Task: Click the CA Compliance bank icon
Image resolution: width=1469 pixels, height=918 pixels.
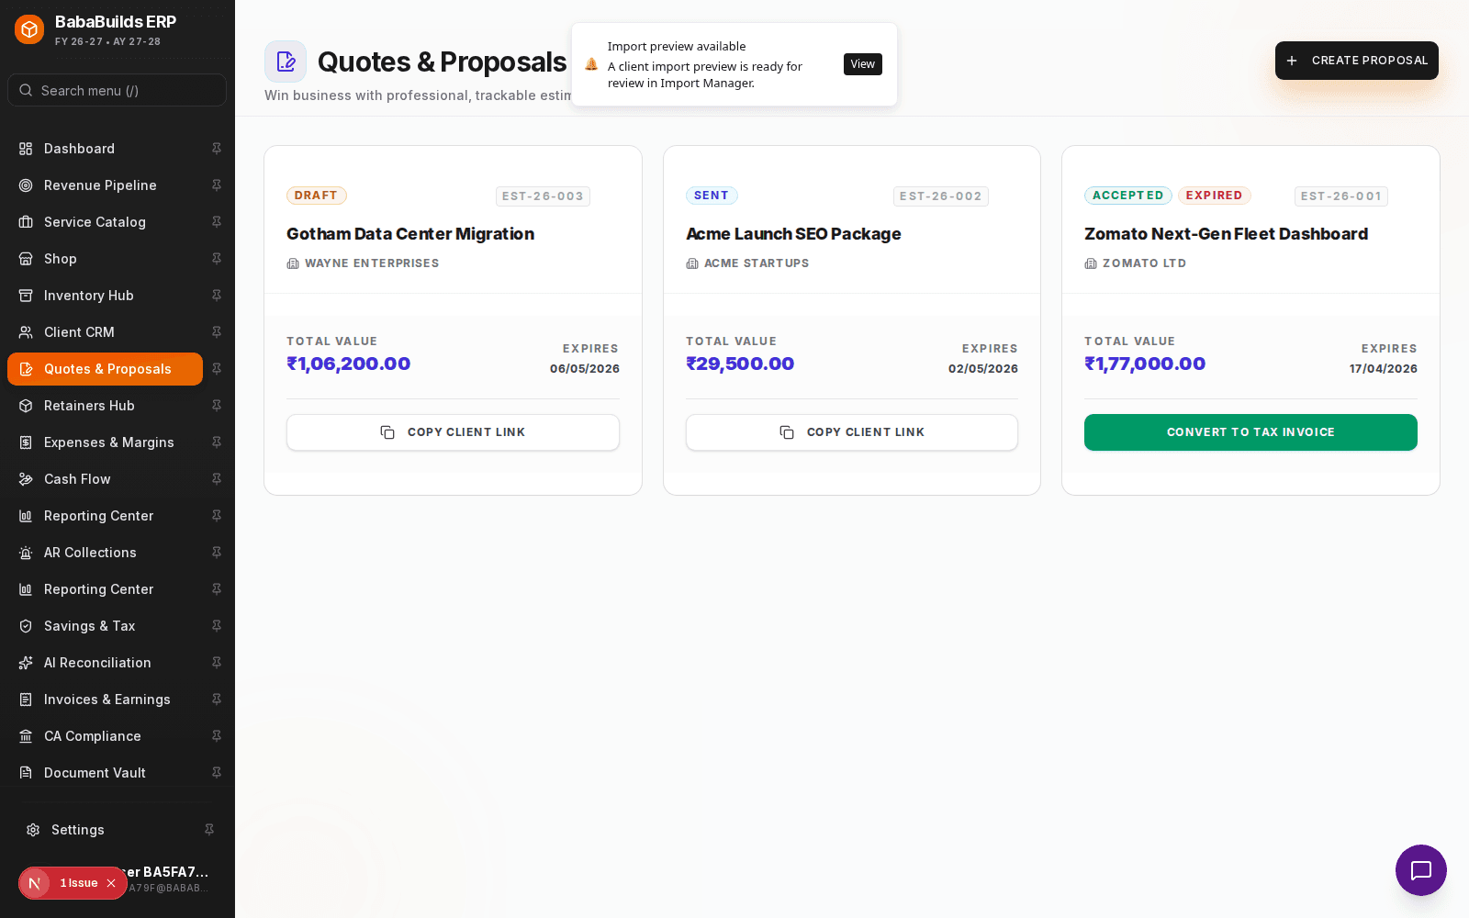Action: (x=26, y=736)
